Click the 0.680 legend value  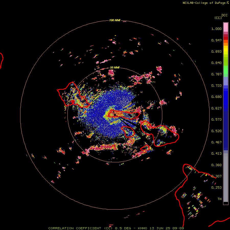[x=216, y=97]
